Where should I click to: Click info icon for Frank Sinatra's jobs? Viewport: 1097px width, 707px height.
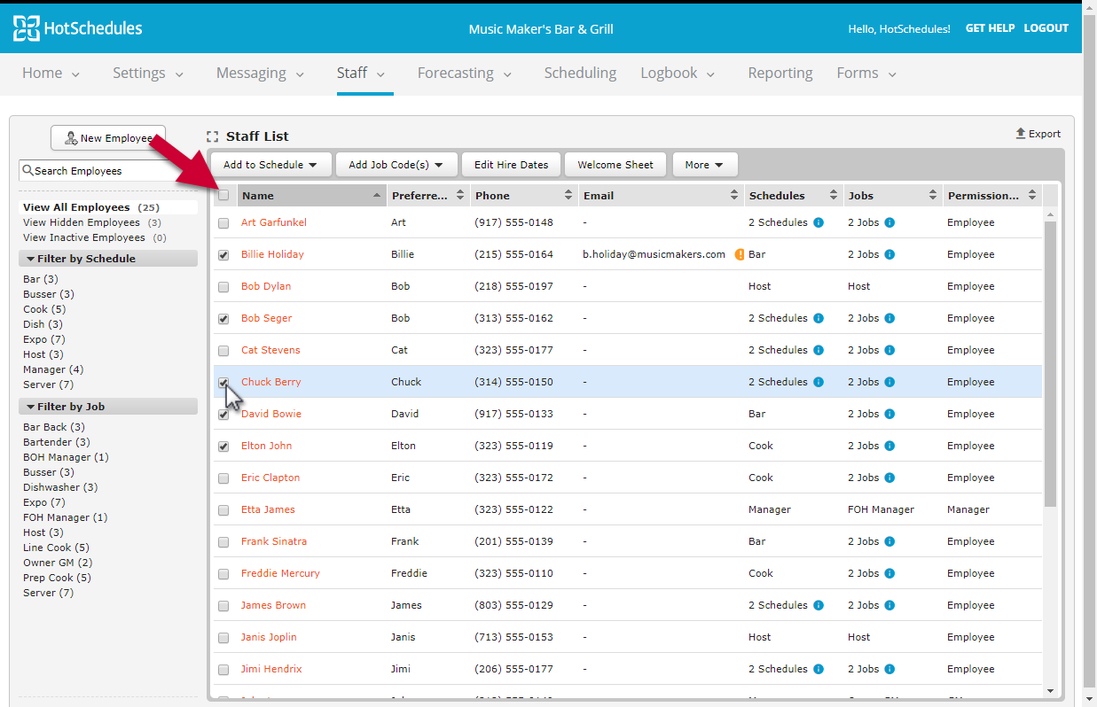click(889, 541)
